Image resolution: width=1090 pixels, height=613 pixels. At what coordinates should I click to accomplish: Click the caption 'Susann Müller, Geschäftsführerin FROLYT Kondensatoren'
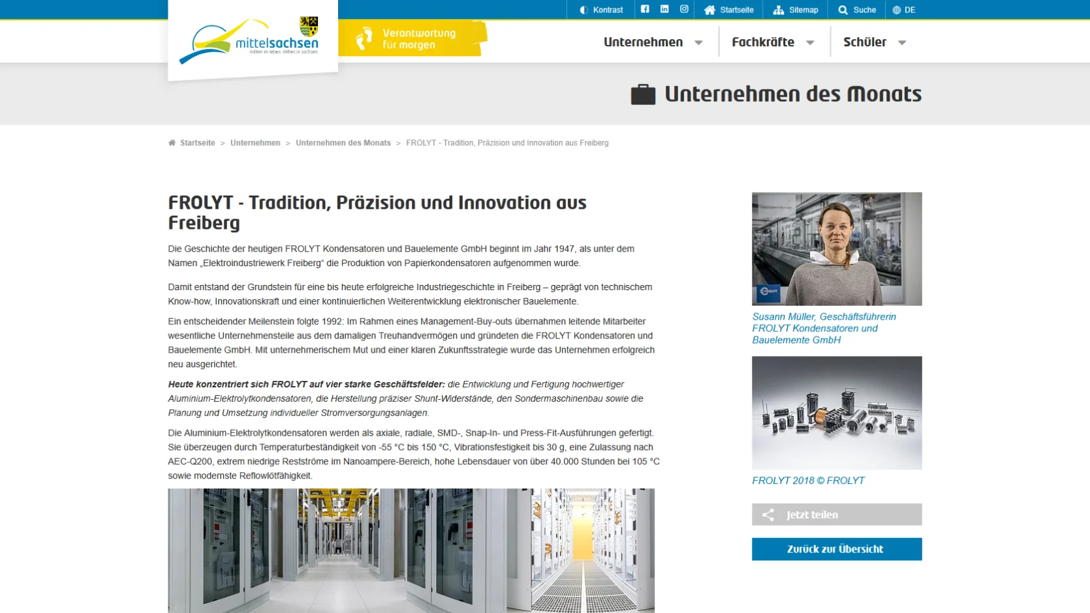824,328
